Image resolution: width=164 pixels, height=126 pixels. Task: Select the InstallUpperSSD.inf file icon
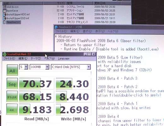(5, 18)
